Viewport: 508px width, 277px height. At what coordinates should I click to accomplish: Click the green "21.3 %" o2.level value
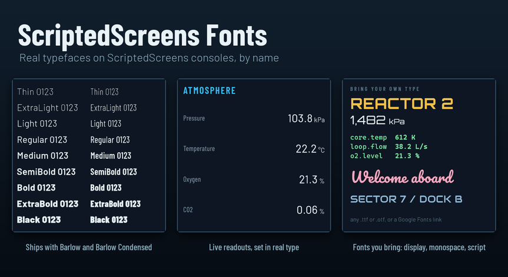pyautogui.click(x=407, y=156)
